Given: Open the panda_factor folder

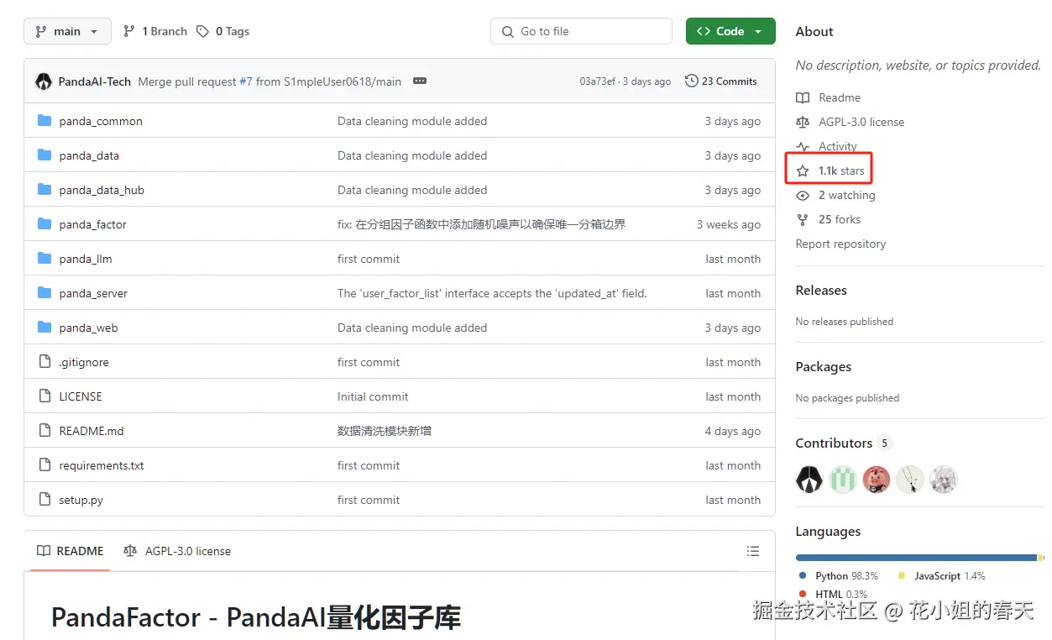Looking at the screenshot, I should (x=93, y=224).
